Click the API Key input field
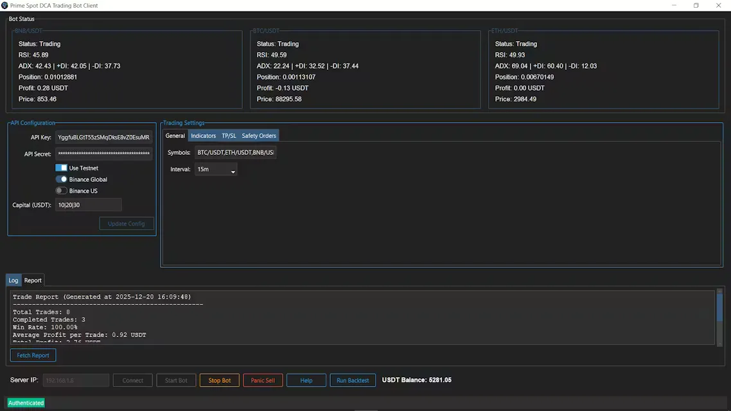 (x=104, y=137)
